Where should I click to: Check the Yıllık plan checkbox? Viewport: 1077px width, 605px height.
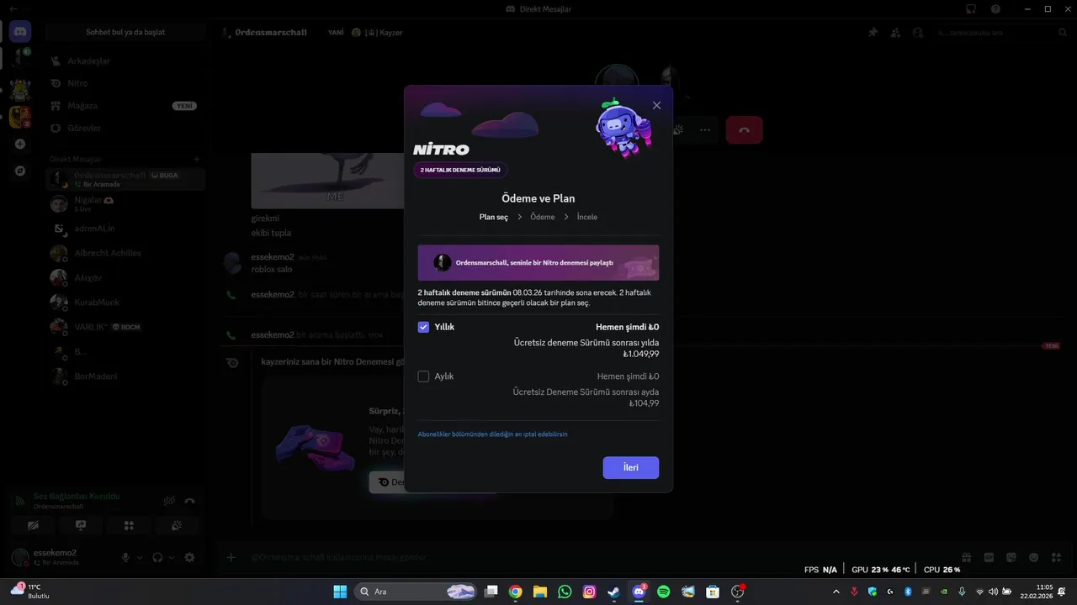point(423,327)
